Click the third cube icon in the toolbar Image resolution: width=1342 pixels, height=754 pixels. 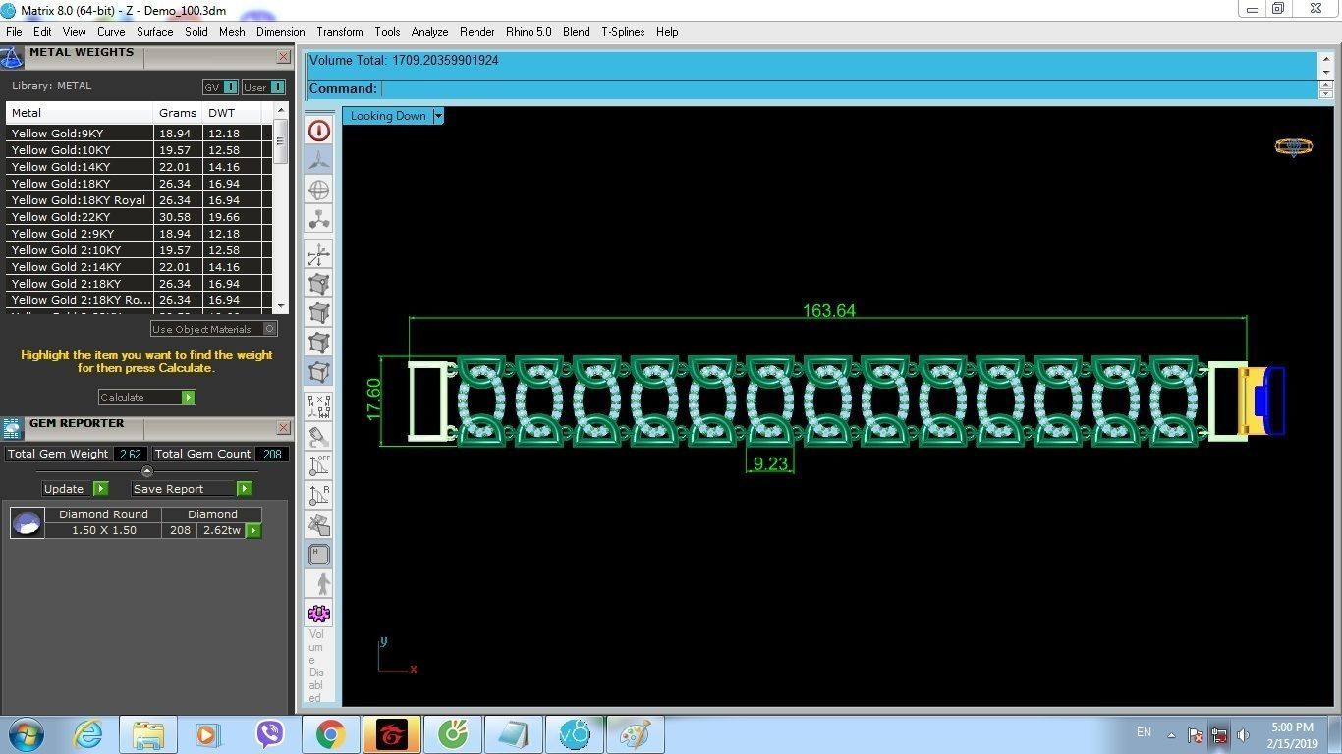point(319,343)
